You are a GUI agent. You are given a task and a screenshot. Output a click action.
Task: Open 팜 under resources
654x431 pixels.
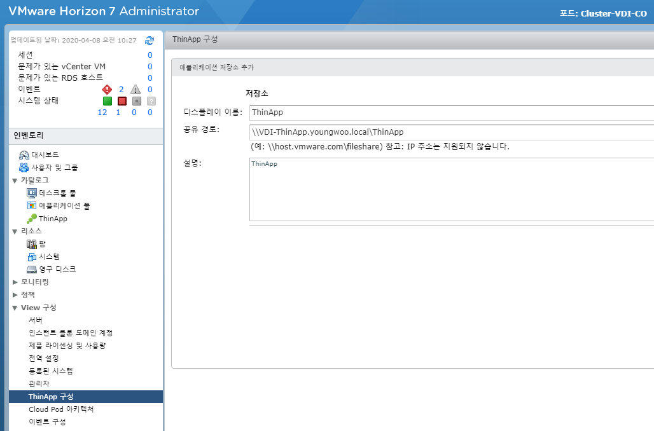click(x=42, y=244)
